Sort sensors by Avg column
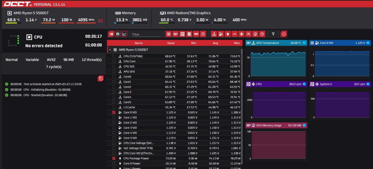Viewport: 373px width, 169px height. pos(216,43)
